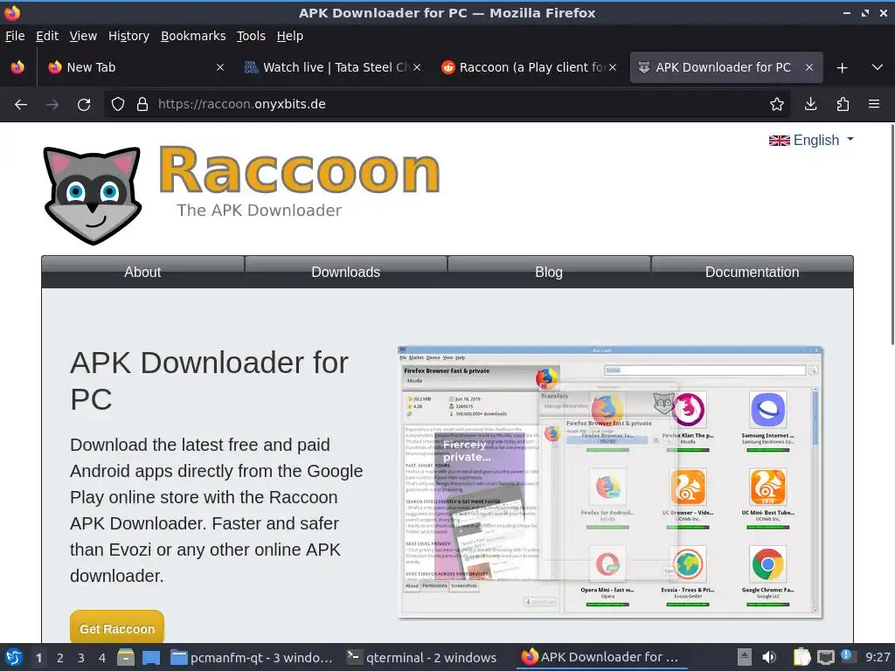895x671 pixels.
Task: Switch to the New Tab tab
Action: [135, 67]
